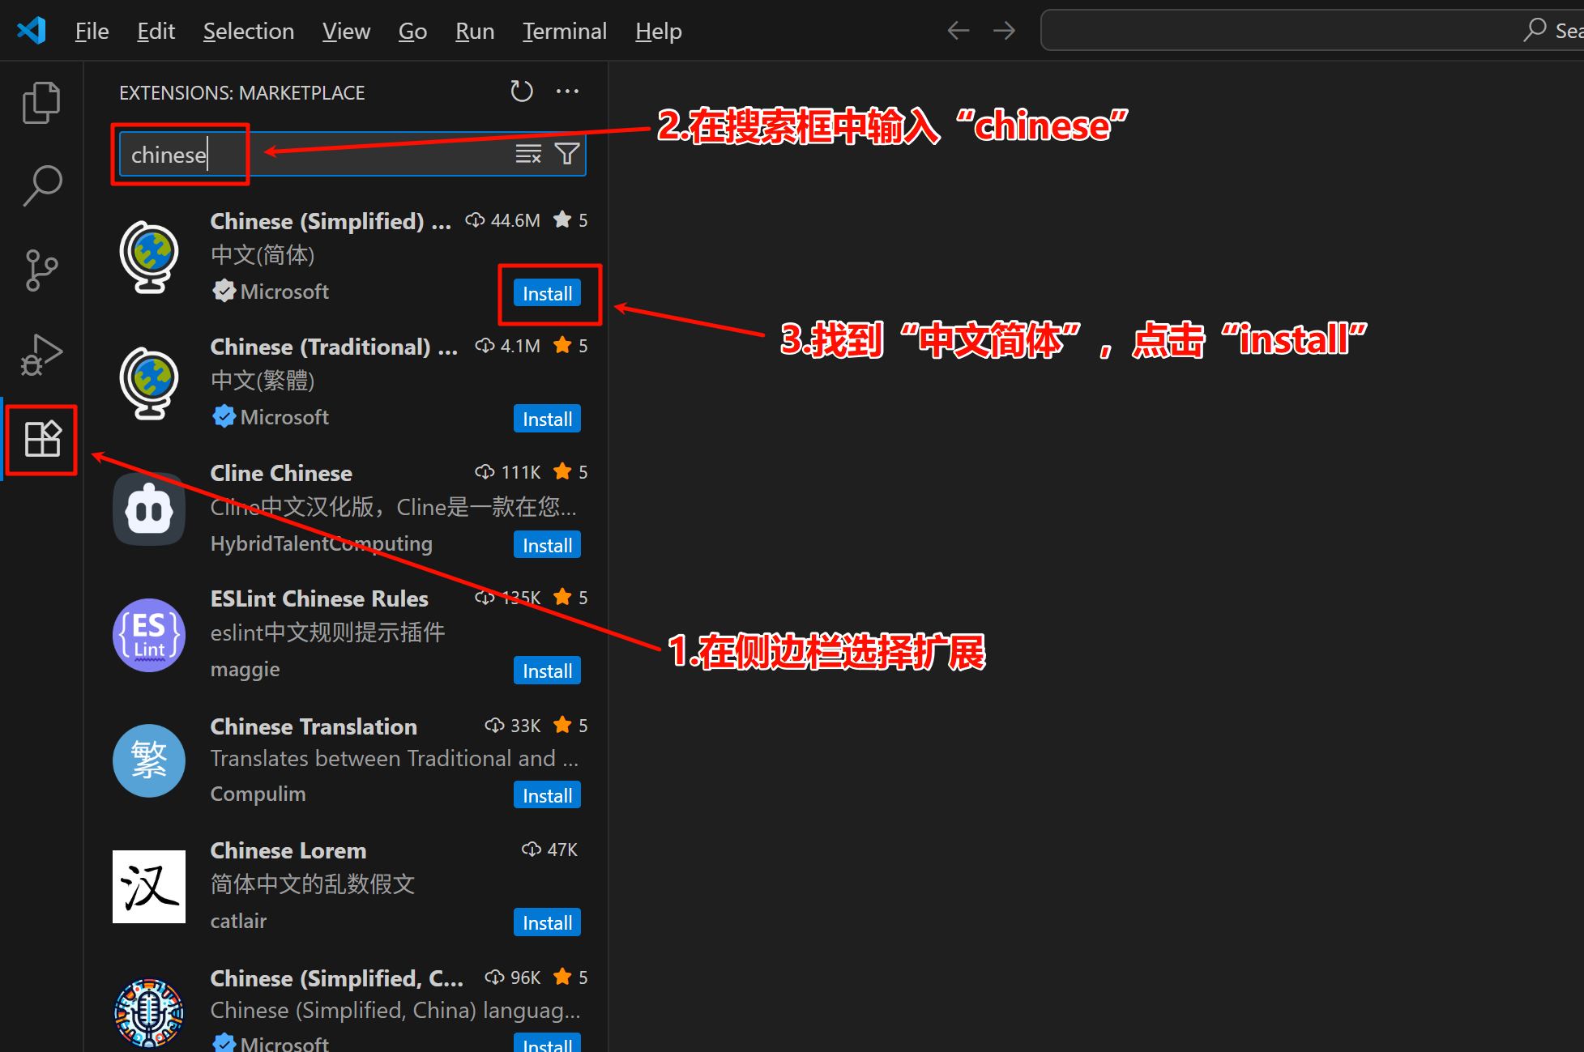
Task: Click the Chinese Lorem extension thumbnail
Action: pyautogui.click(x=149, y=886)
